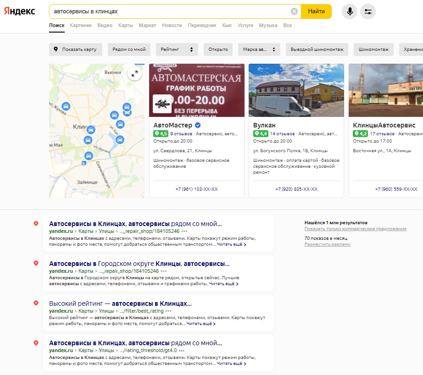Open КлинцыАвтосервис building photo thumbnail
This screenshot has height=375, width=423.
point(386,90)
